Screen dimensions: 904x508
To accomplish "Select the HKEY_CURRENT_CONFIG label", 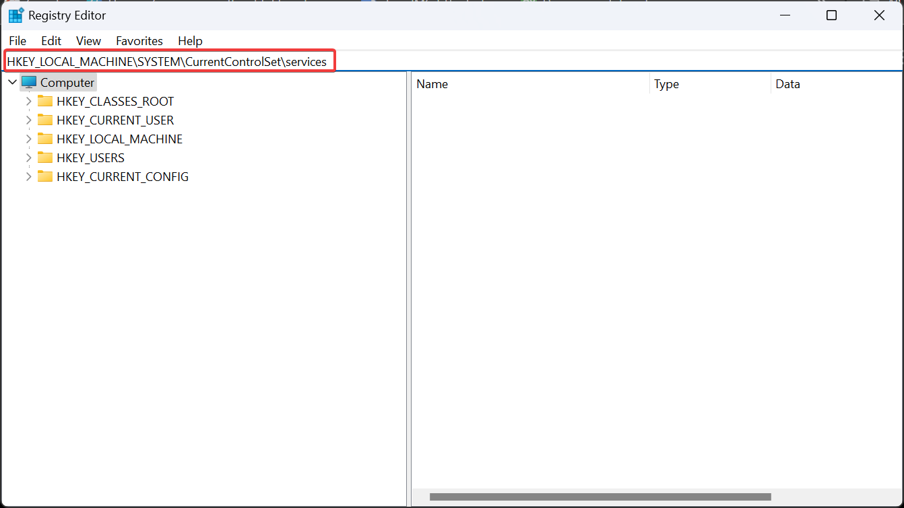I will [x=123, y=177].
